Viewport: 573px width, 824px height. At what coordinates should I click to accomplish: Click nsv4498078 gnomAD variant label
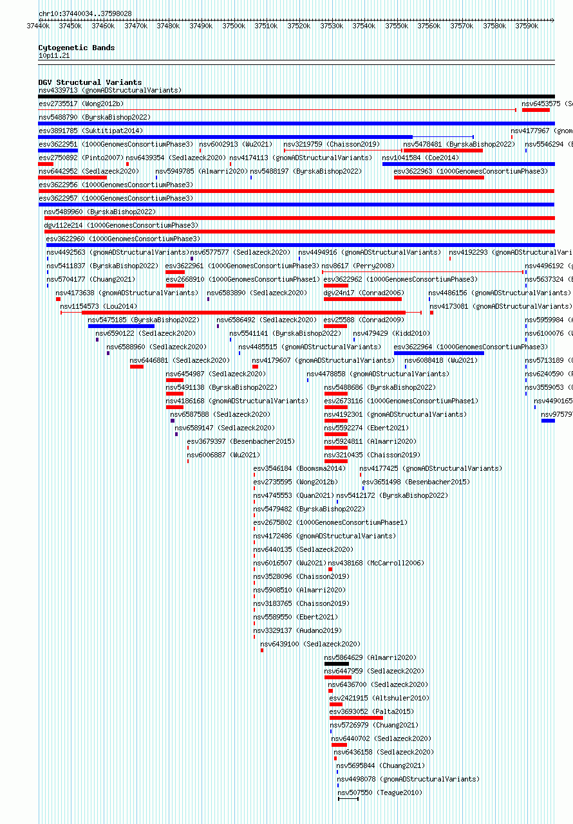408,779
